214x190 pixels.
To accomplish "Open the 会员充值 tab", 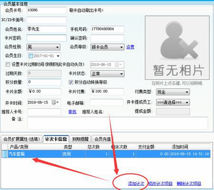I will tap(103, 139).
